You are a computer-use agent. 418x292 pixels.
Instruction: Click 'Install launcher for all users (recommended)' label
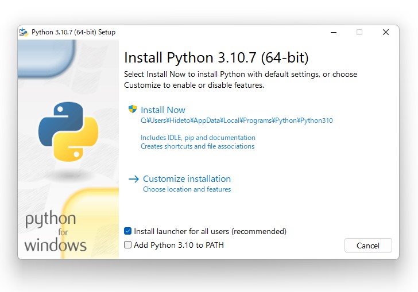coord(210,231)
